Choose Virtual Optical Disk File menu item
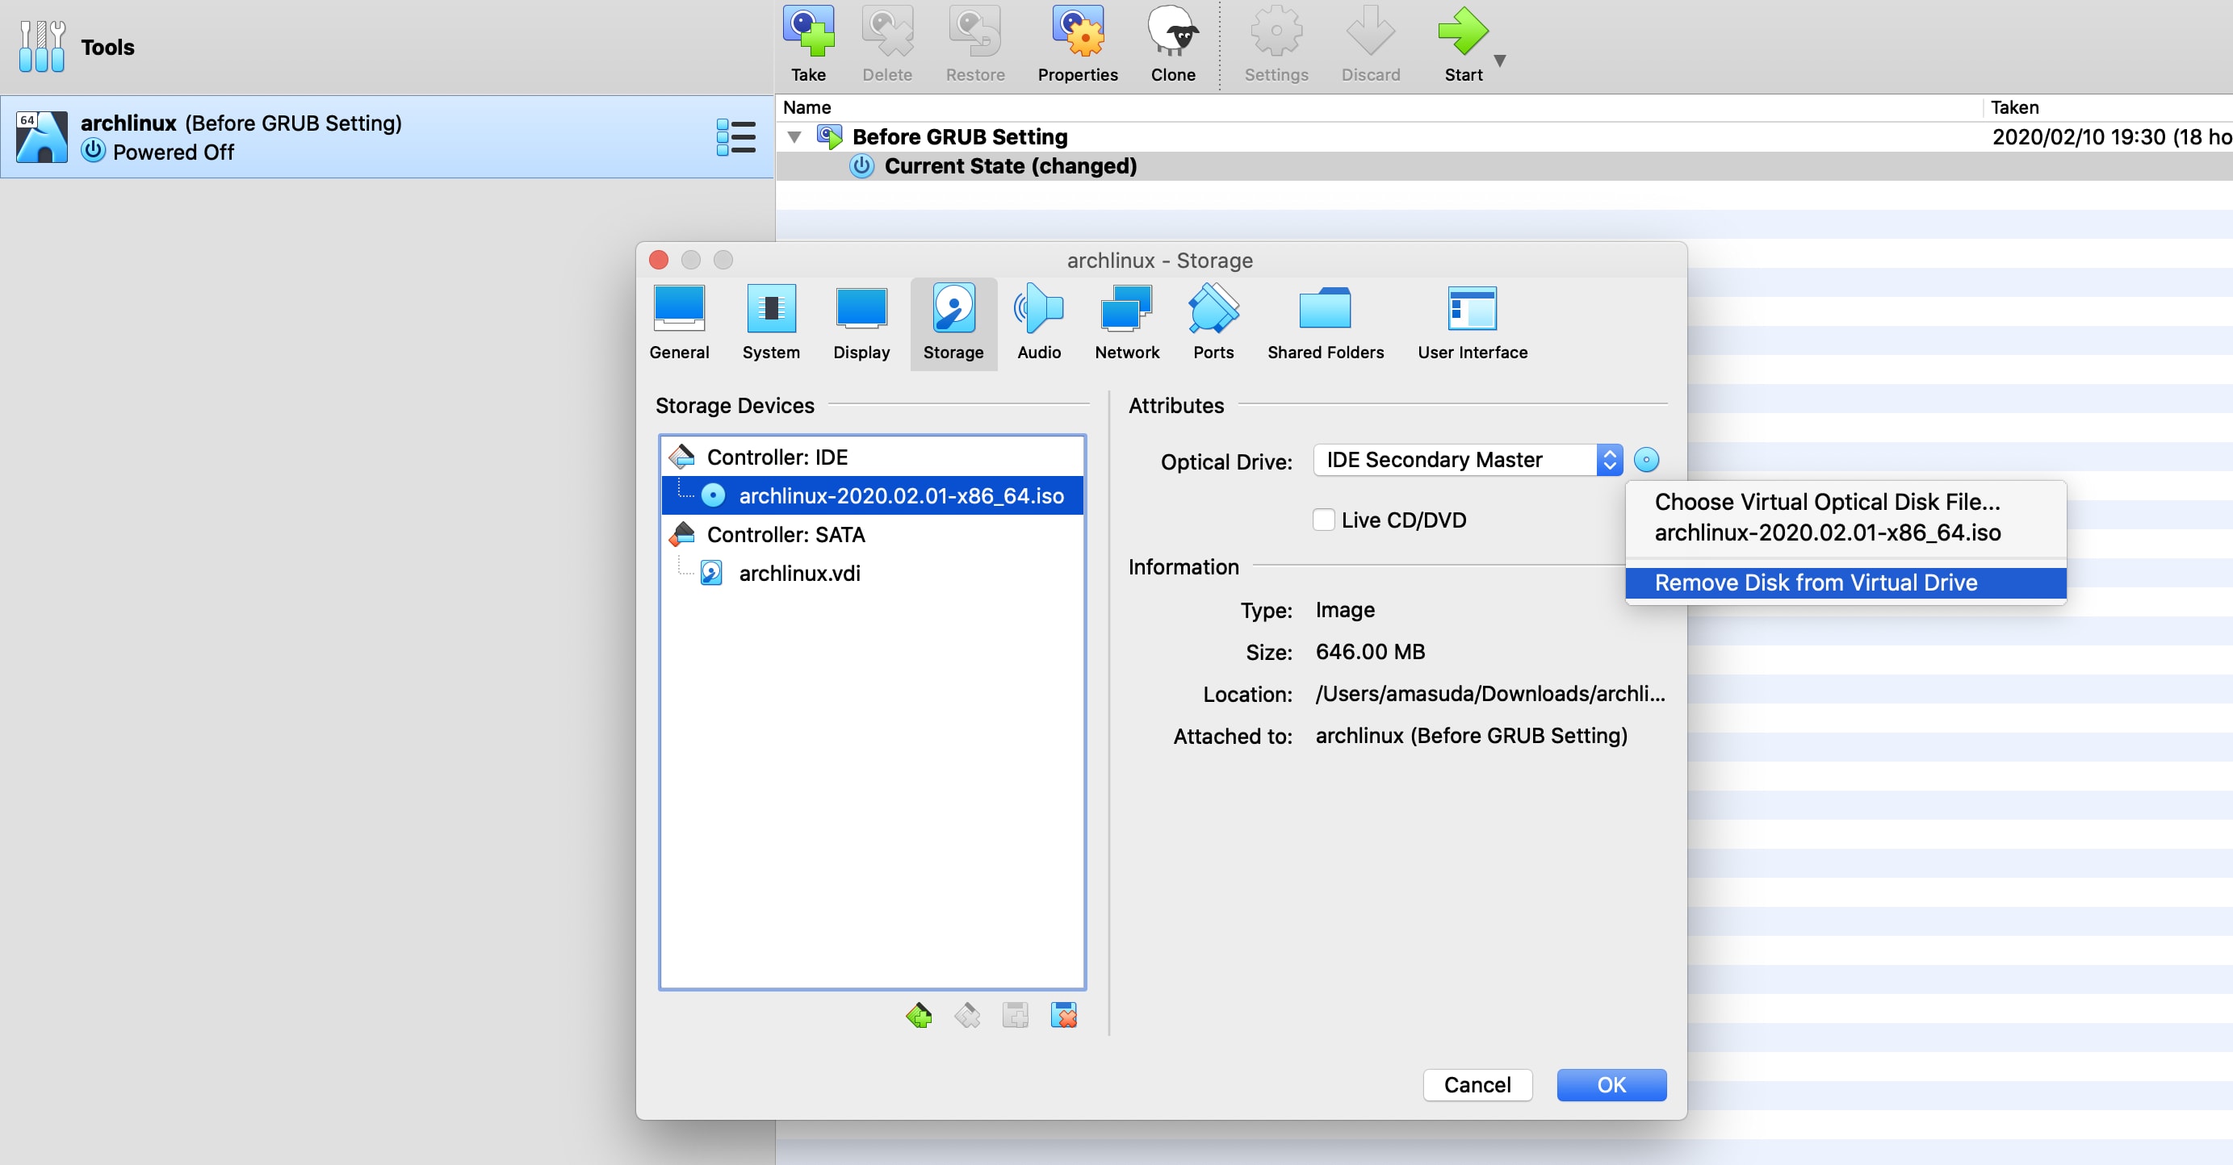 pos(1826,502)
